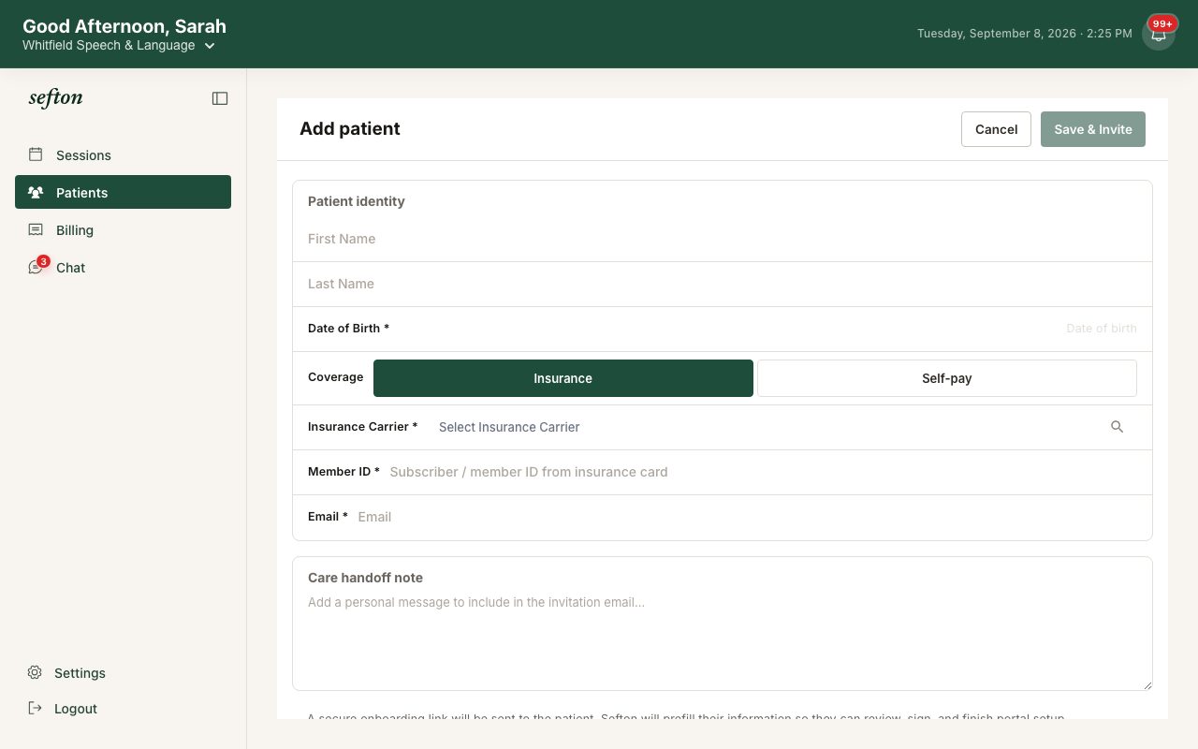1198x749 pixels.
Task: Click the Email input field
Action: [747, 517]
